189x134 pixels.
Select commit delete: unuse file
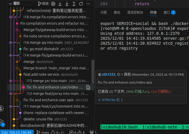pos(51,119)
